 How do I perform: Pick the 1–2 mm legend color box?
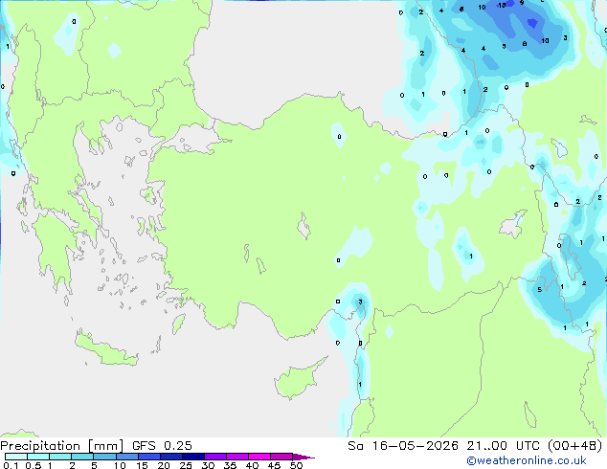coord(60,457)
